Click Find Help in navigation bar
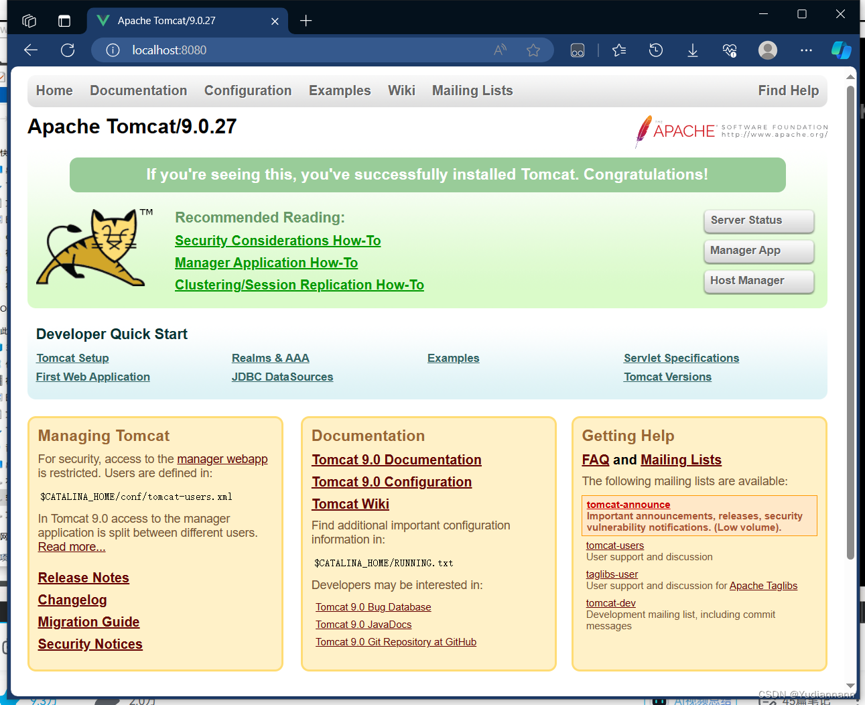Screen dimensions: 865x705 point(789,90)
